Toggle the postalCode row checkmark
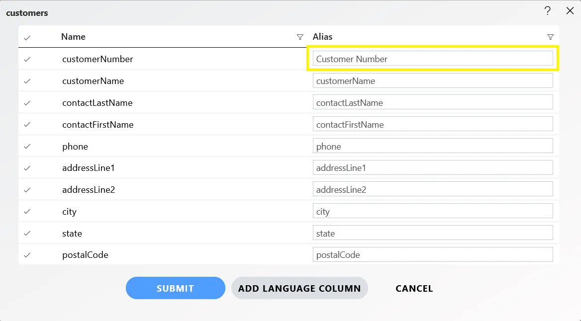Screen dimensions: 581x321 (x=27, y=255)
